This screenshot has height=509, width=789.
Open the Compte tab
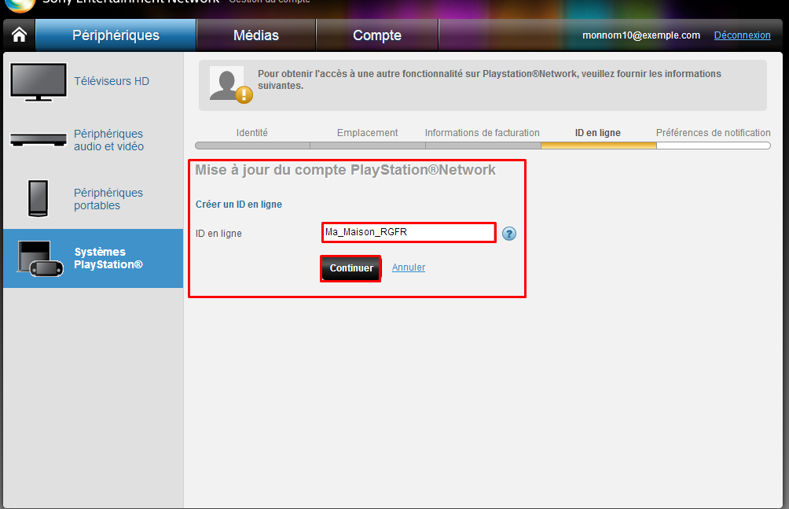tap(377, 35)
